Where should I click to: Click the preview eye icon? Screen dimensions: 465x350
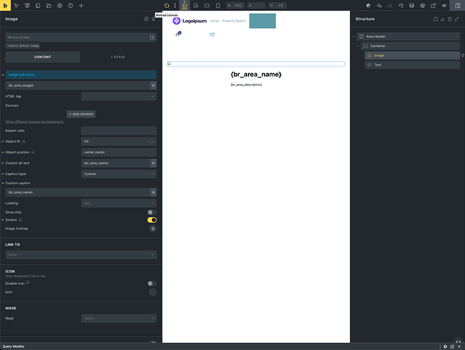[x=444, y=6]
